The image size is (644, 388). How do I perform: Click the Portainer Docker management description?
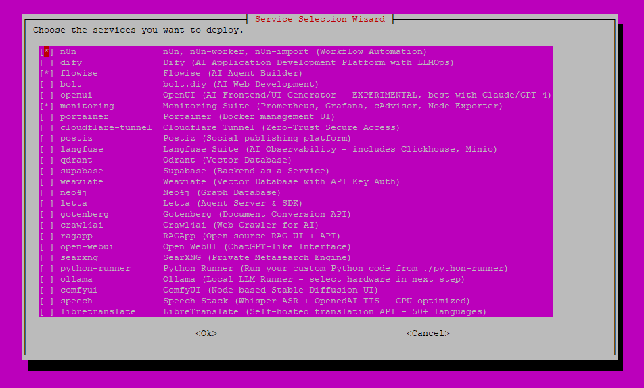tap(249, 116)
